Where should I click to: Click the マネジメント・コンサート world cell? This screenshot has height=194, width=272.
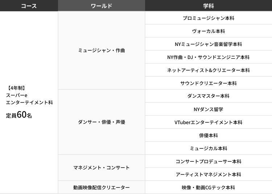[x=102, y=168]
